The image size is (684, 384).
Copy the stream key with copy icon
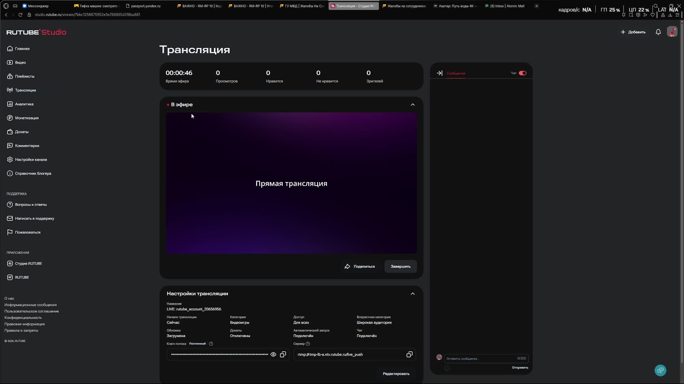click(283, 354)
